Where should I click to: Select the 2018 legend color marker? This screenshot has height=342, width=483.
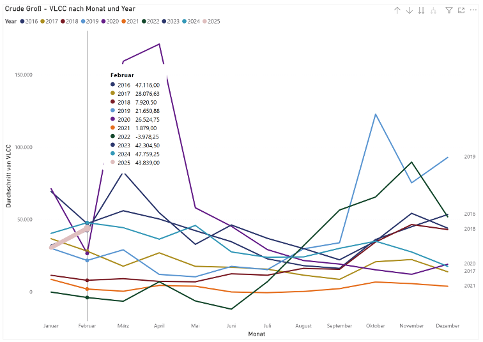[63, 21]
